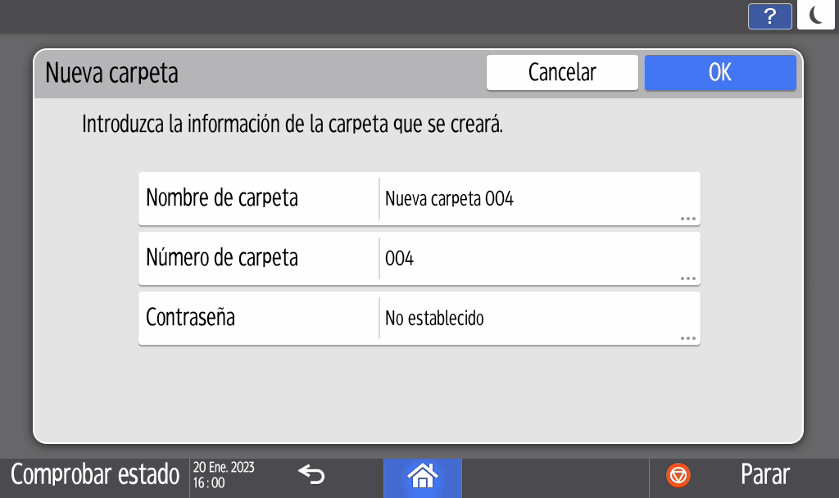Image resolution: width=839 pixels, height=498 pixels.
Task: Activate the moon energy saver icon
Action: 815,16
